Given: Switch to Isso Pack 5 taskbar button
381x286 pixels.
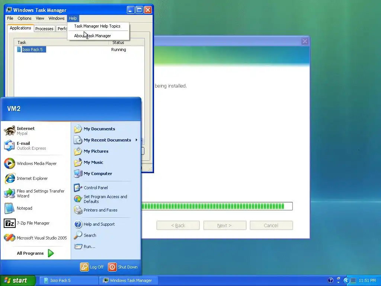Looking at the screenshot, I should coord(68,280).
